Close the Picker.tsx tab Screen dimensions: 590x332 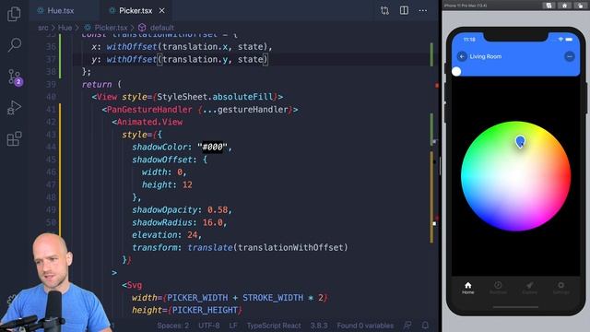pyautogui.click(x=162, y=10)
